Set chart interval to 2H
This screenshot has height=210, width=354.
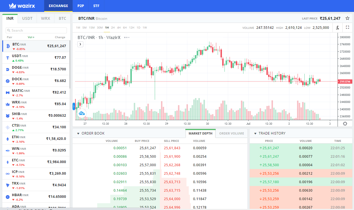click(x=113, y=28)
